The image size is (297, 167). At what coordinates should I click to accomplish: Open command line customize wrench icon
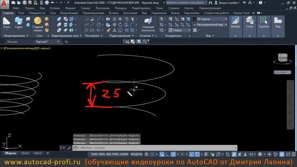tap(69, 148)
